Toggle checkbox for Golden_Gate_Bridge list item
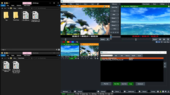This screenshot has width=170, height=95. tap(101, 60)
